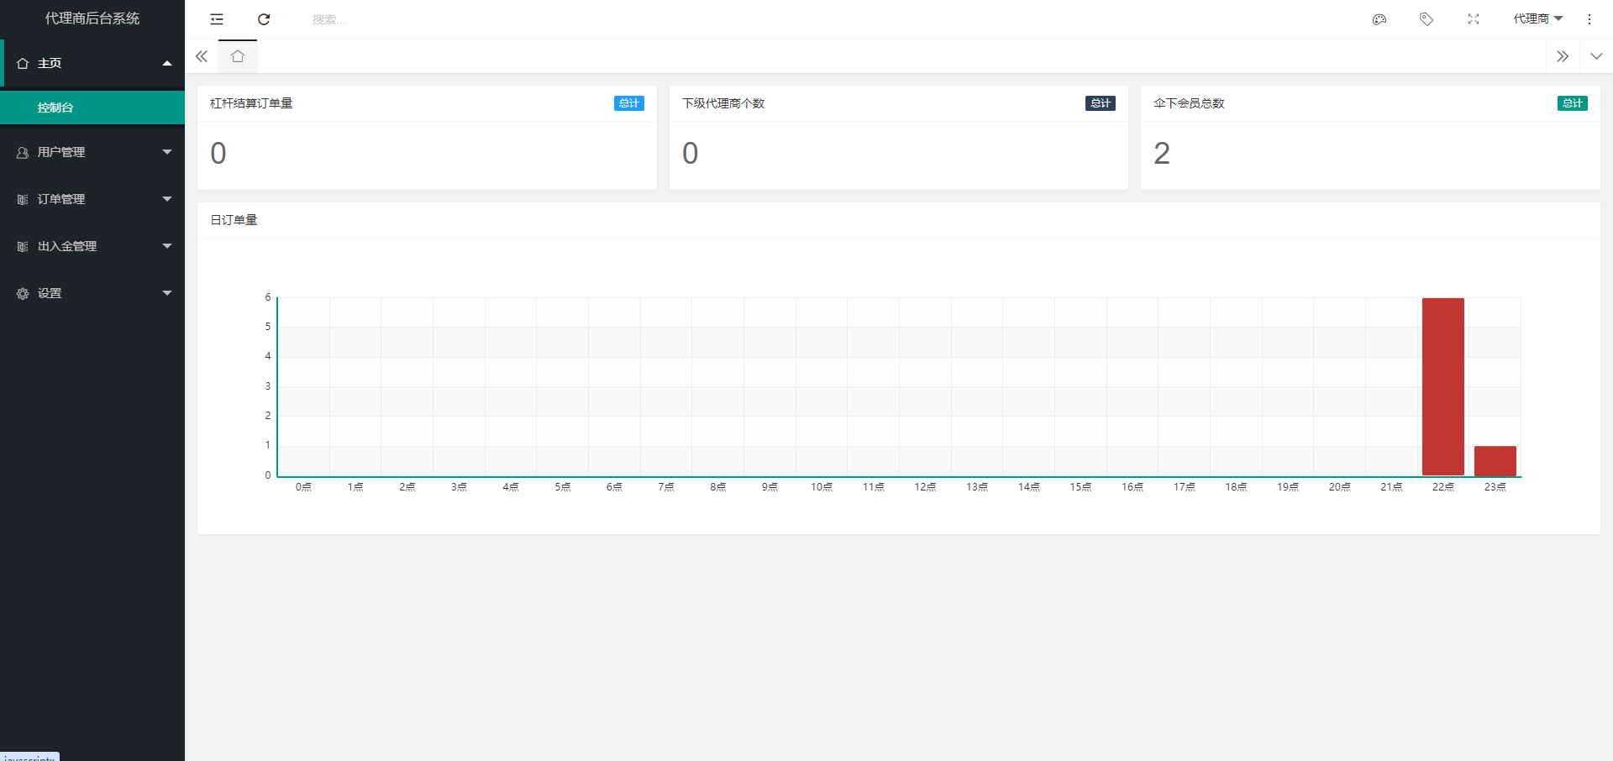Toggle fullscreen with the expand icon
The image size is (1613, 761).
[x=1474, y=19]
